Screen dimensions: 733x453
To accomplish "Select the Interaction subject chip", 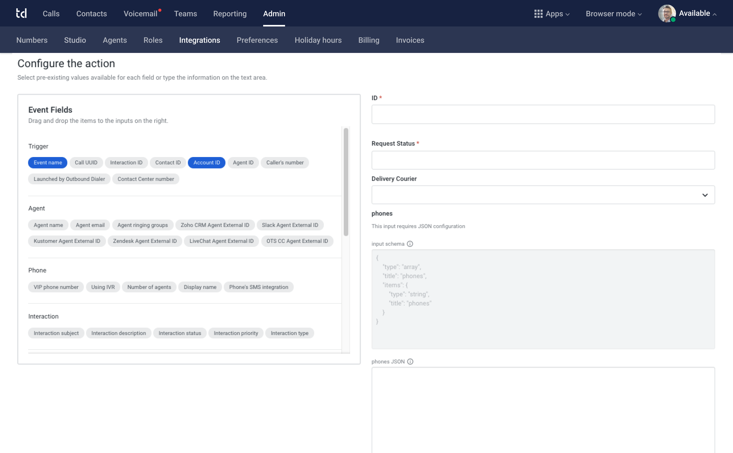I will pyautogui.click(x=56, y=333).
